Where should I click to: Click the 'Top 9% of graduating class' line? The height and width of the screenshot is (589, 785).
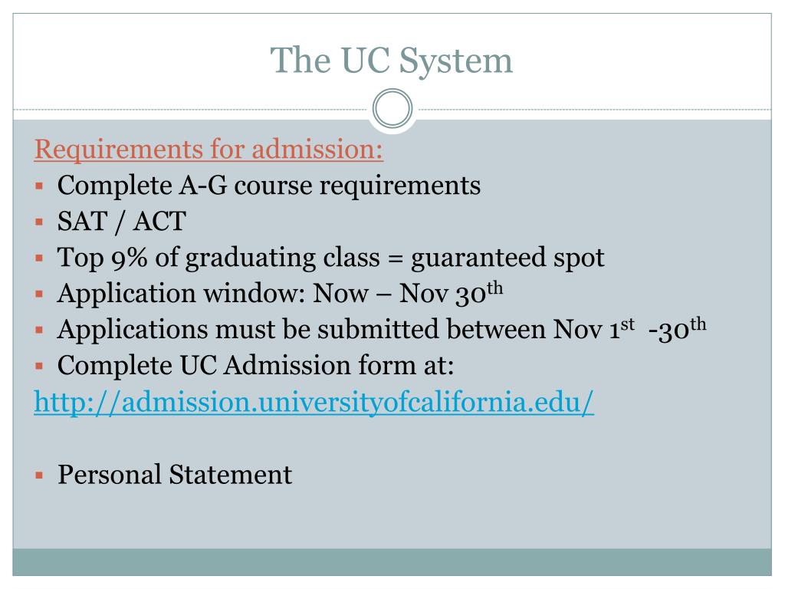pyautogui.click(x=331, y=258)
